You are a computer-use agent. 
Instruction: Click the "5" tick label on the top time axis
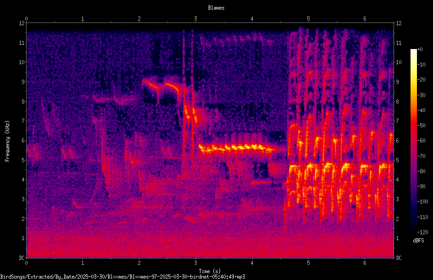[x=308, y=19]
